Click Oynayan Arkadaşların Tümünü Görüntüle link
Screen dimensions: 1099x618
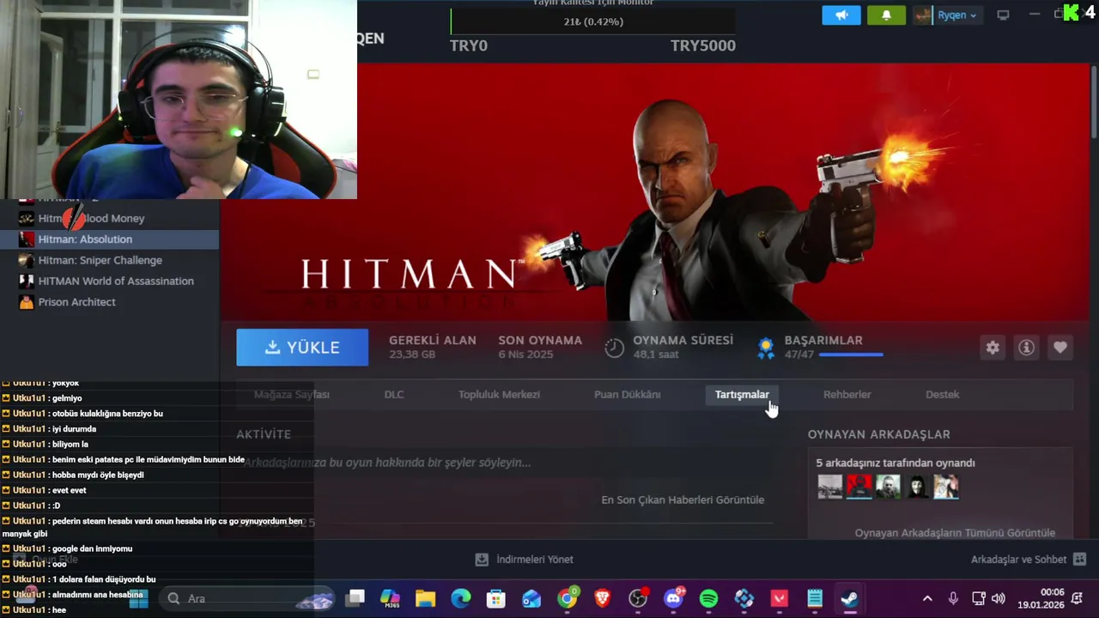pyautogui.click(x=955, y=533)
